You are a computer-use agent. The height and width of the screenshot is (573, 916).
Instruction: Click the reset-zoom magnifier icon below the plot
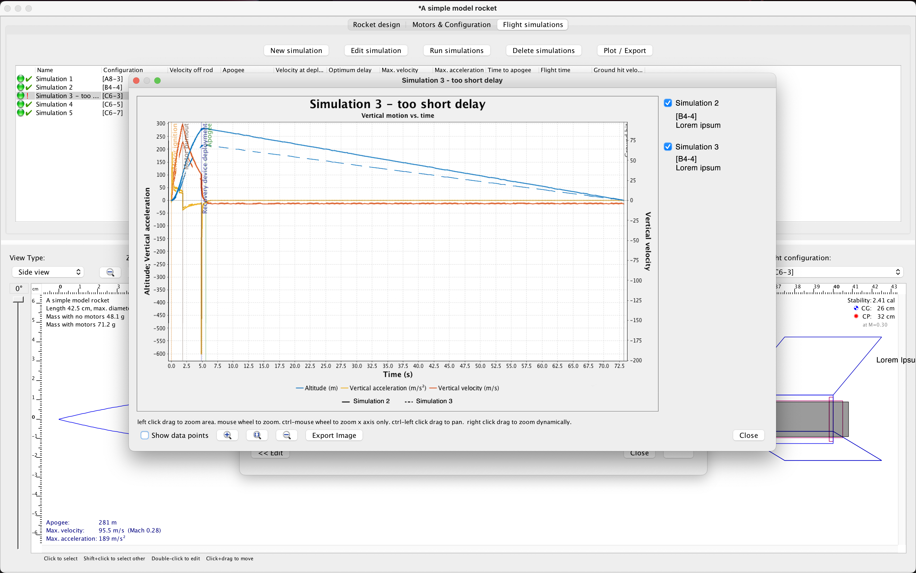click(257, 435)
